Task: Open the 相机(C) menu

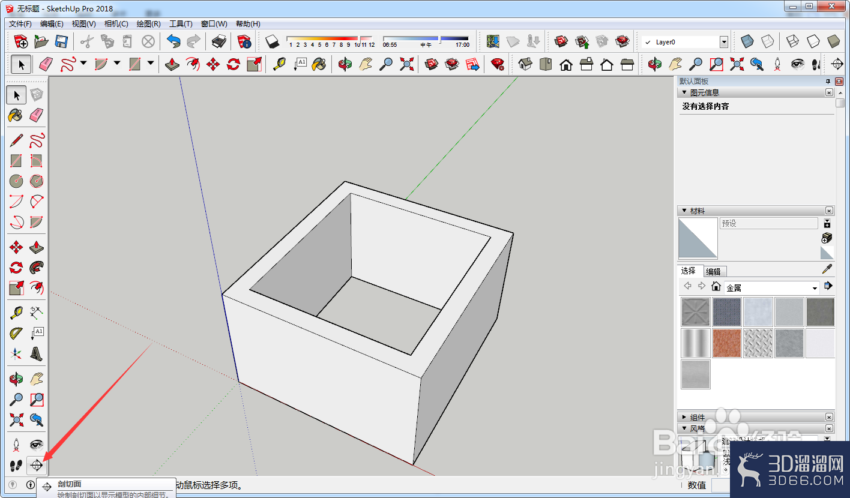Action: tap(116, 24)
